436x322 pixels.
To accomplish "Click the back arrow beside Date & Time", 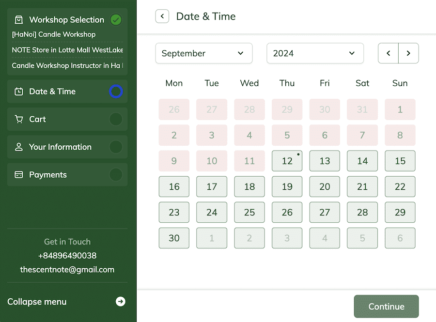I will (162, 16).
